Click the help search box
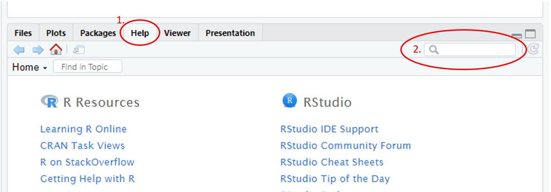This screenshot has height=192, width=551. click(470, 49)
